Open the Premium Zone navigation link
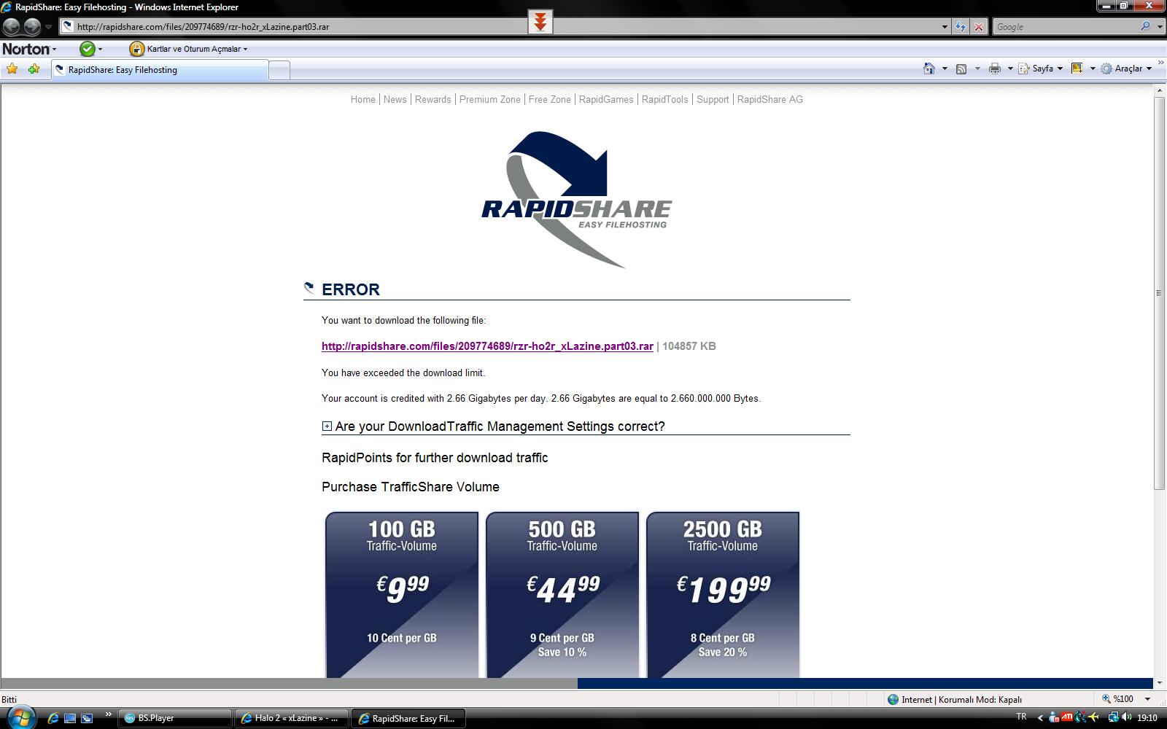The height and width of the screenshot is (729, 1167). tap(489, 99)
